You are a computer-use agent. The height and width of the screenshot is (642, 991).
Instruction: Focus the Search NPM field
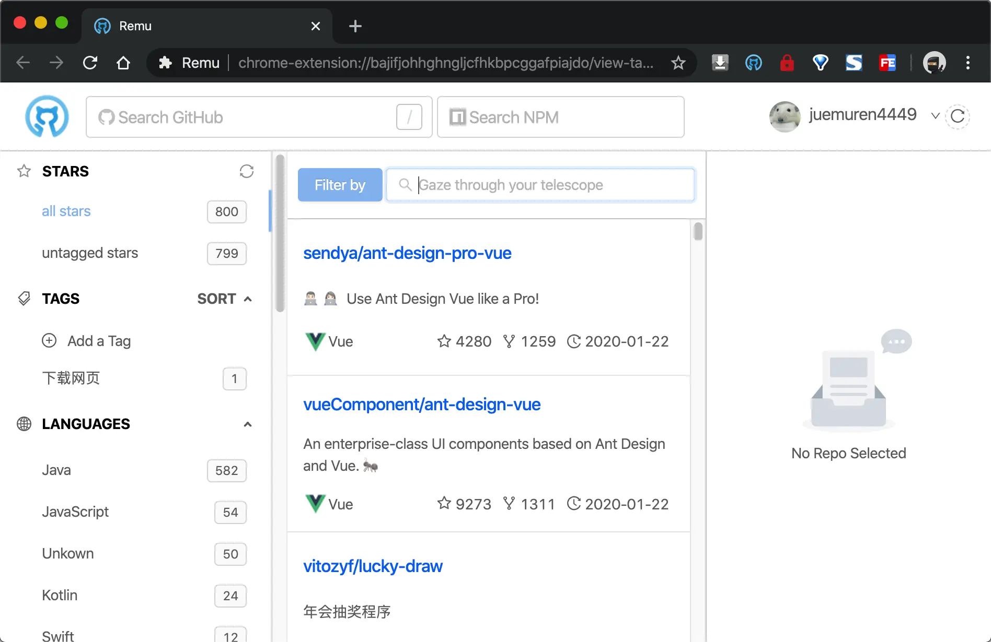click(561, 117)
